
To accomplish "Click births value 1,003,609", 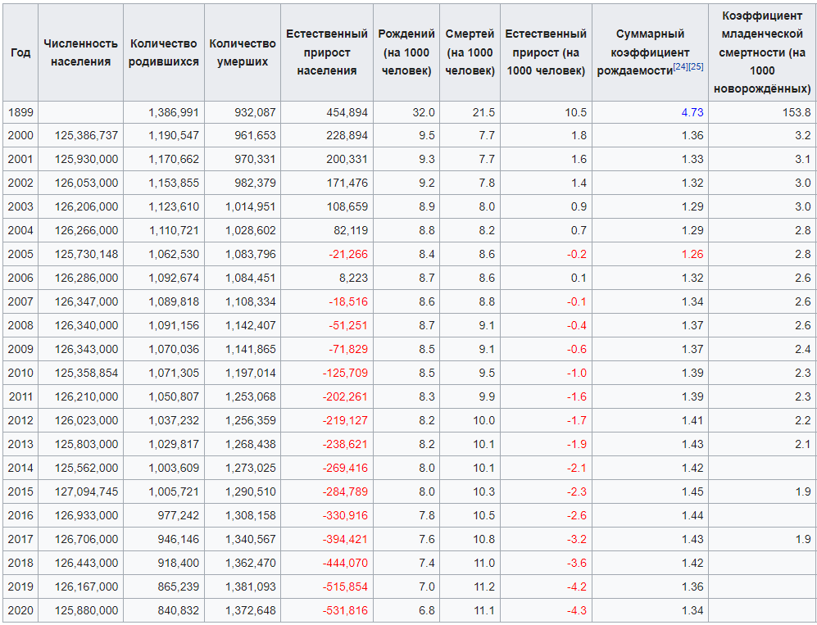I will (x=174, y=469).
